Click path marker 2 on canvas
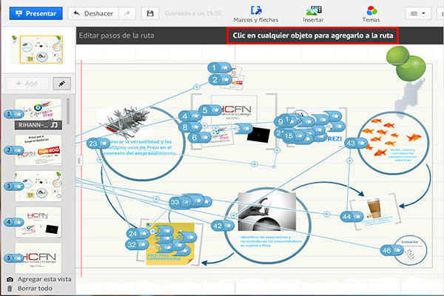This screenshot has width=444, height=296. [x=220, y=80]
